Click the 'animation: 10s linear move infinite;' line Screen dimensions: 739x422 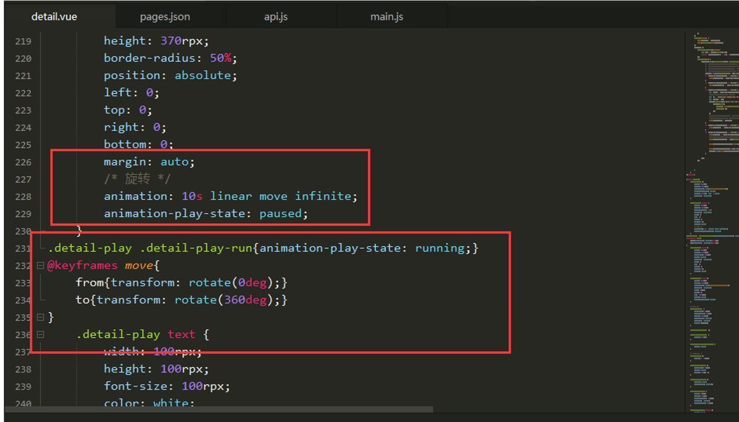click(x=231, y=196)
